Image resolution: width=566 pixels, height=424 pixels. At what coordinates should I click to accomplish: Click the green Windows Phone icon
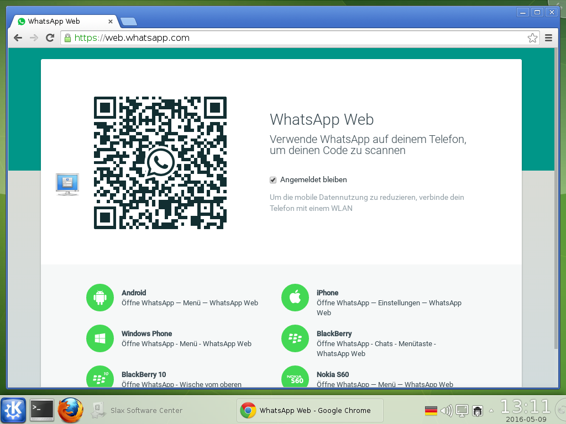click(x=100, y=338)
